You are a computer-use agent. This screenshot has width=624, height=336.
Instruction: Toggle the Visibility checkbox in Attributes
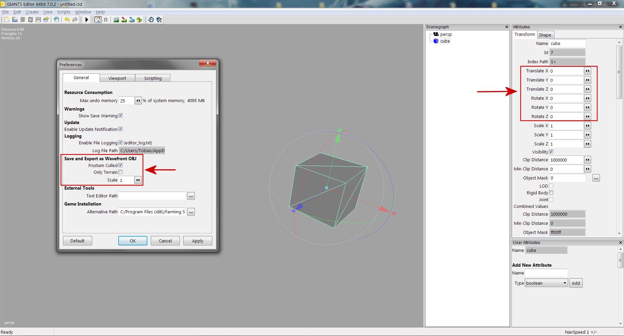click(551, 152)
